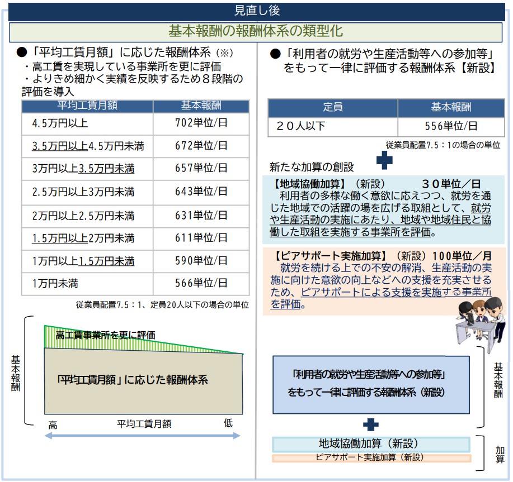Click the 1万円以上1.5万円未満 cell

(87, 261)
